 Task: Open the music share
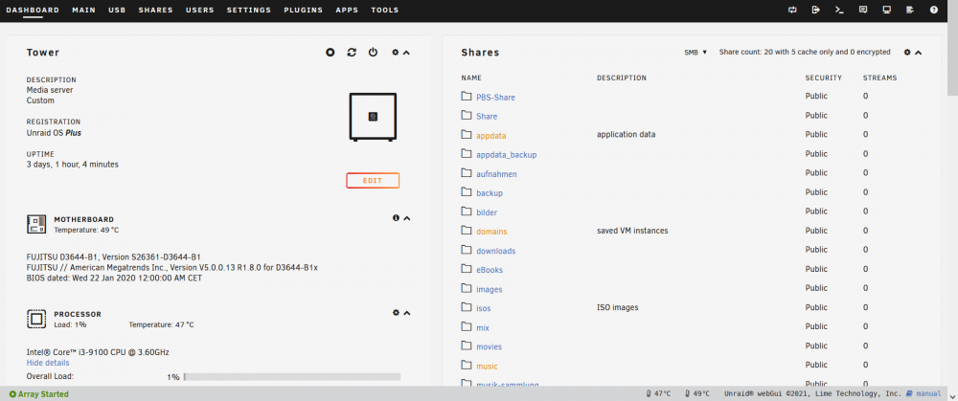[x=487, y=367]
